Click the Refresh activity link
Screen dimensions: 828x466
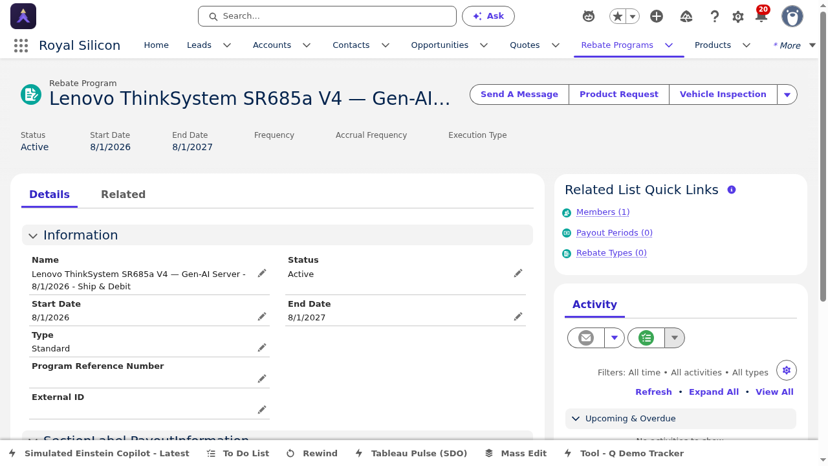tap(653, 392)
